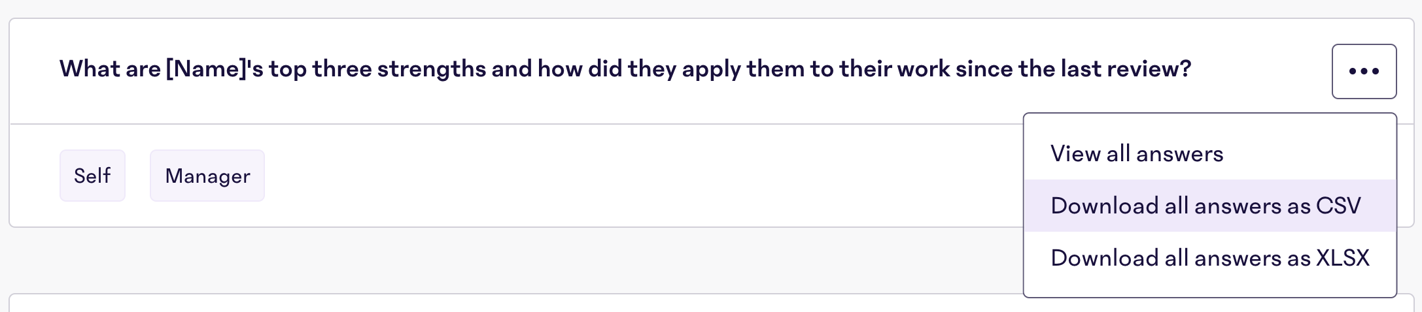Image resolution: width=1422 pixels, height=312 pixels.
Task: Filter by the Manager reviewer chip
Action: coord(207,176)
